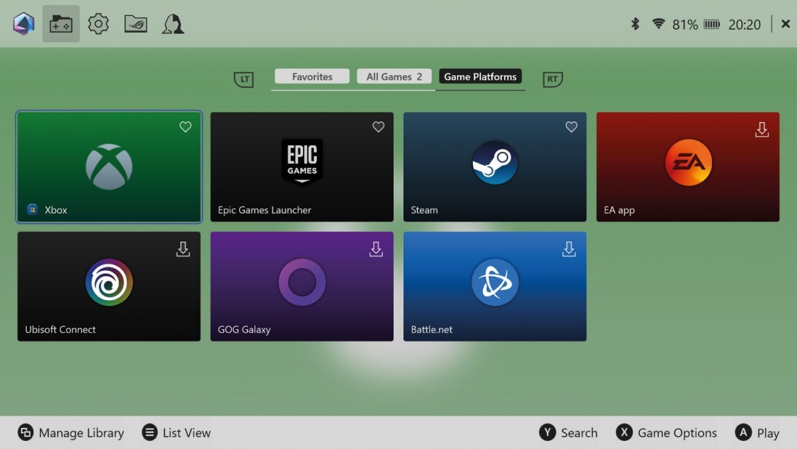Click the Microsoft Store badge beside Xbox
This screenshot has width=797, height=449.
pyautogui.click(x=32, y=210)
